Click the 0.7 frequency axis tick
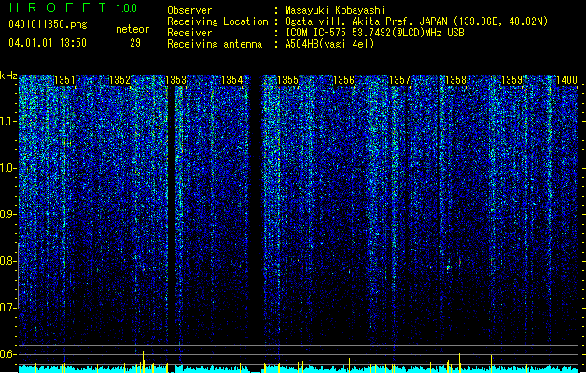 coord(7,308)
